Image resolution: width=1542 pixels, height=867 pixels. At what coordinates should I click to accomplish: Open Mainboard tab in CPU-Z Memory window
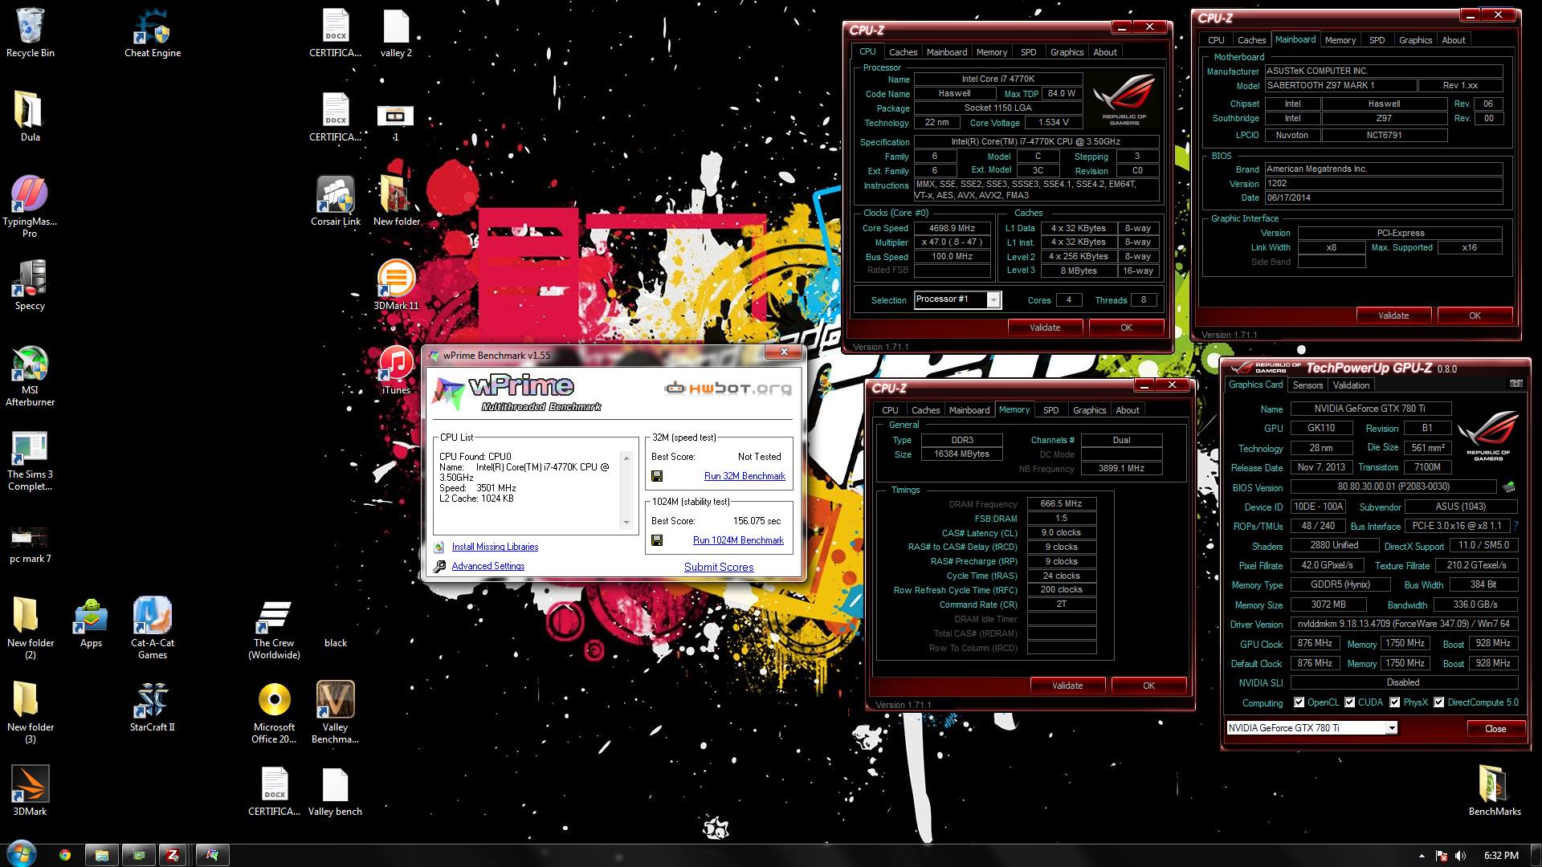pyautogui.click(x=969, y=410)
